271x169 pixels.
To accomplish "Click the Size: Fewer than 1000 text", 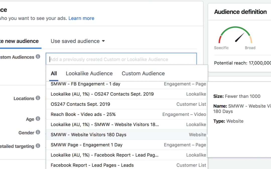I will (237, 96).
